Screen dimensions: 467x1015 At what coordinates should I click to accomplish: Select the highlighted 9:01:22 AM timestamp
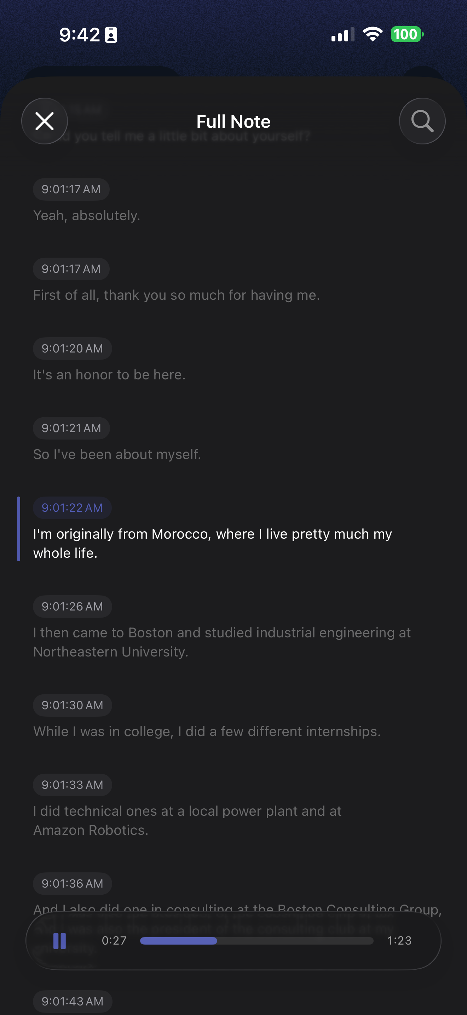click(x=73, y=508)
